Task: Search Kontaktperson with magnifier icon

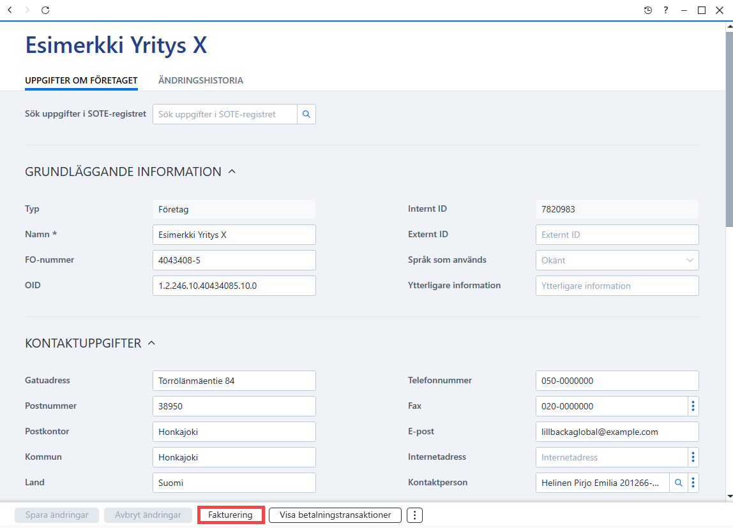Action: (679, 483)
